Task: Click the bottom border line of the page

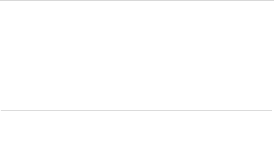Action: tap(137, 142)
